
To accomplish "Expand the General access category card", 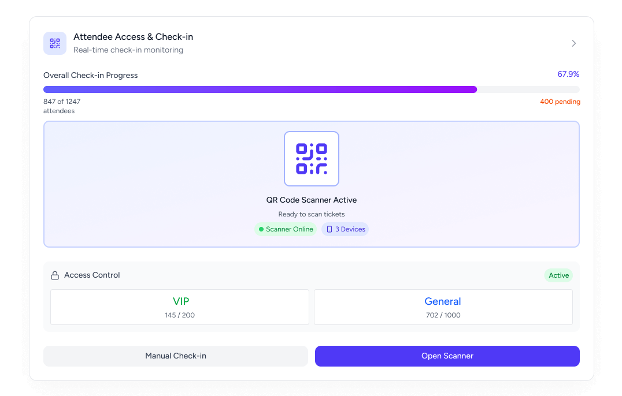I will tap(443, 307).
